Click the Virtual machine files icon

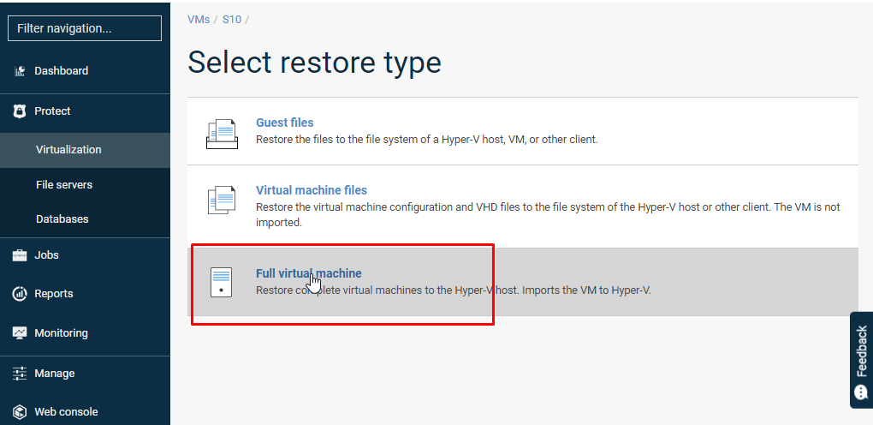222,200
